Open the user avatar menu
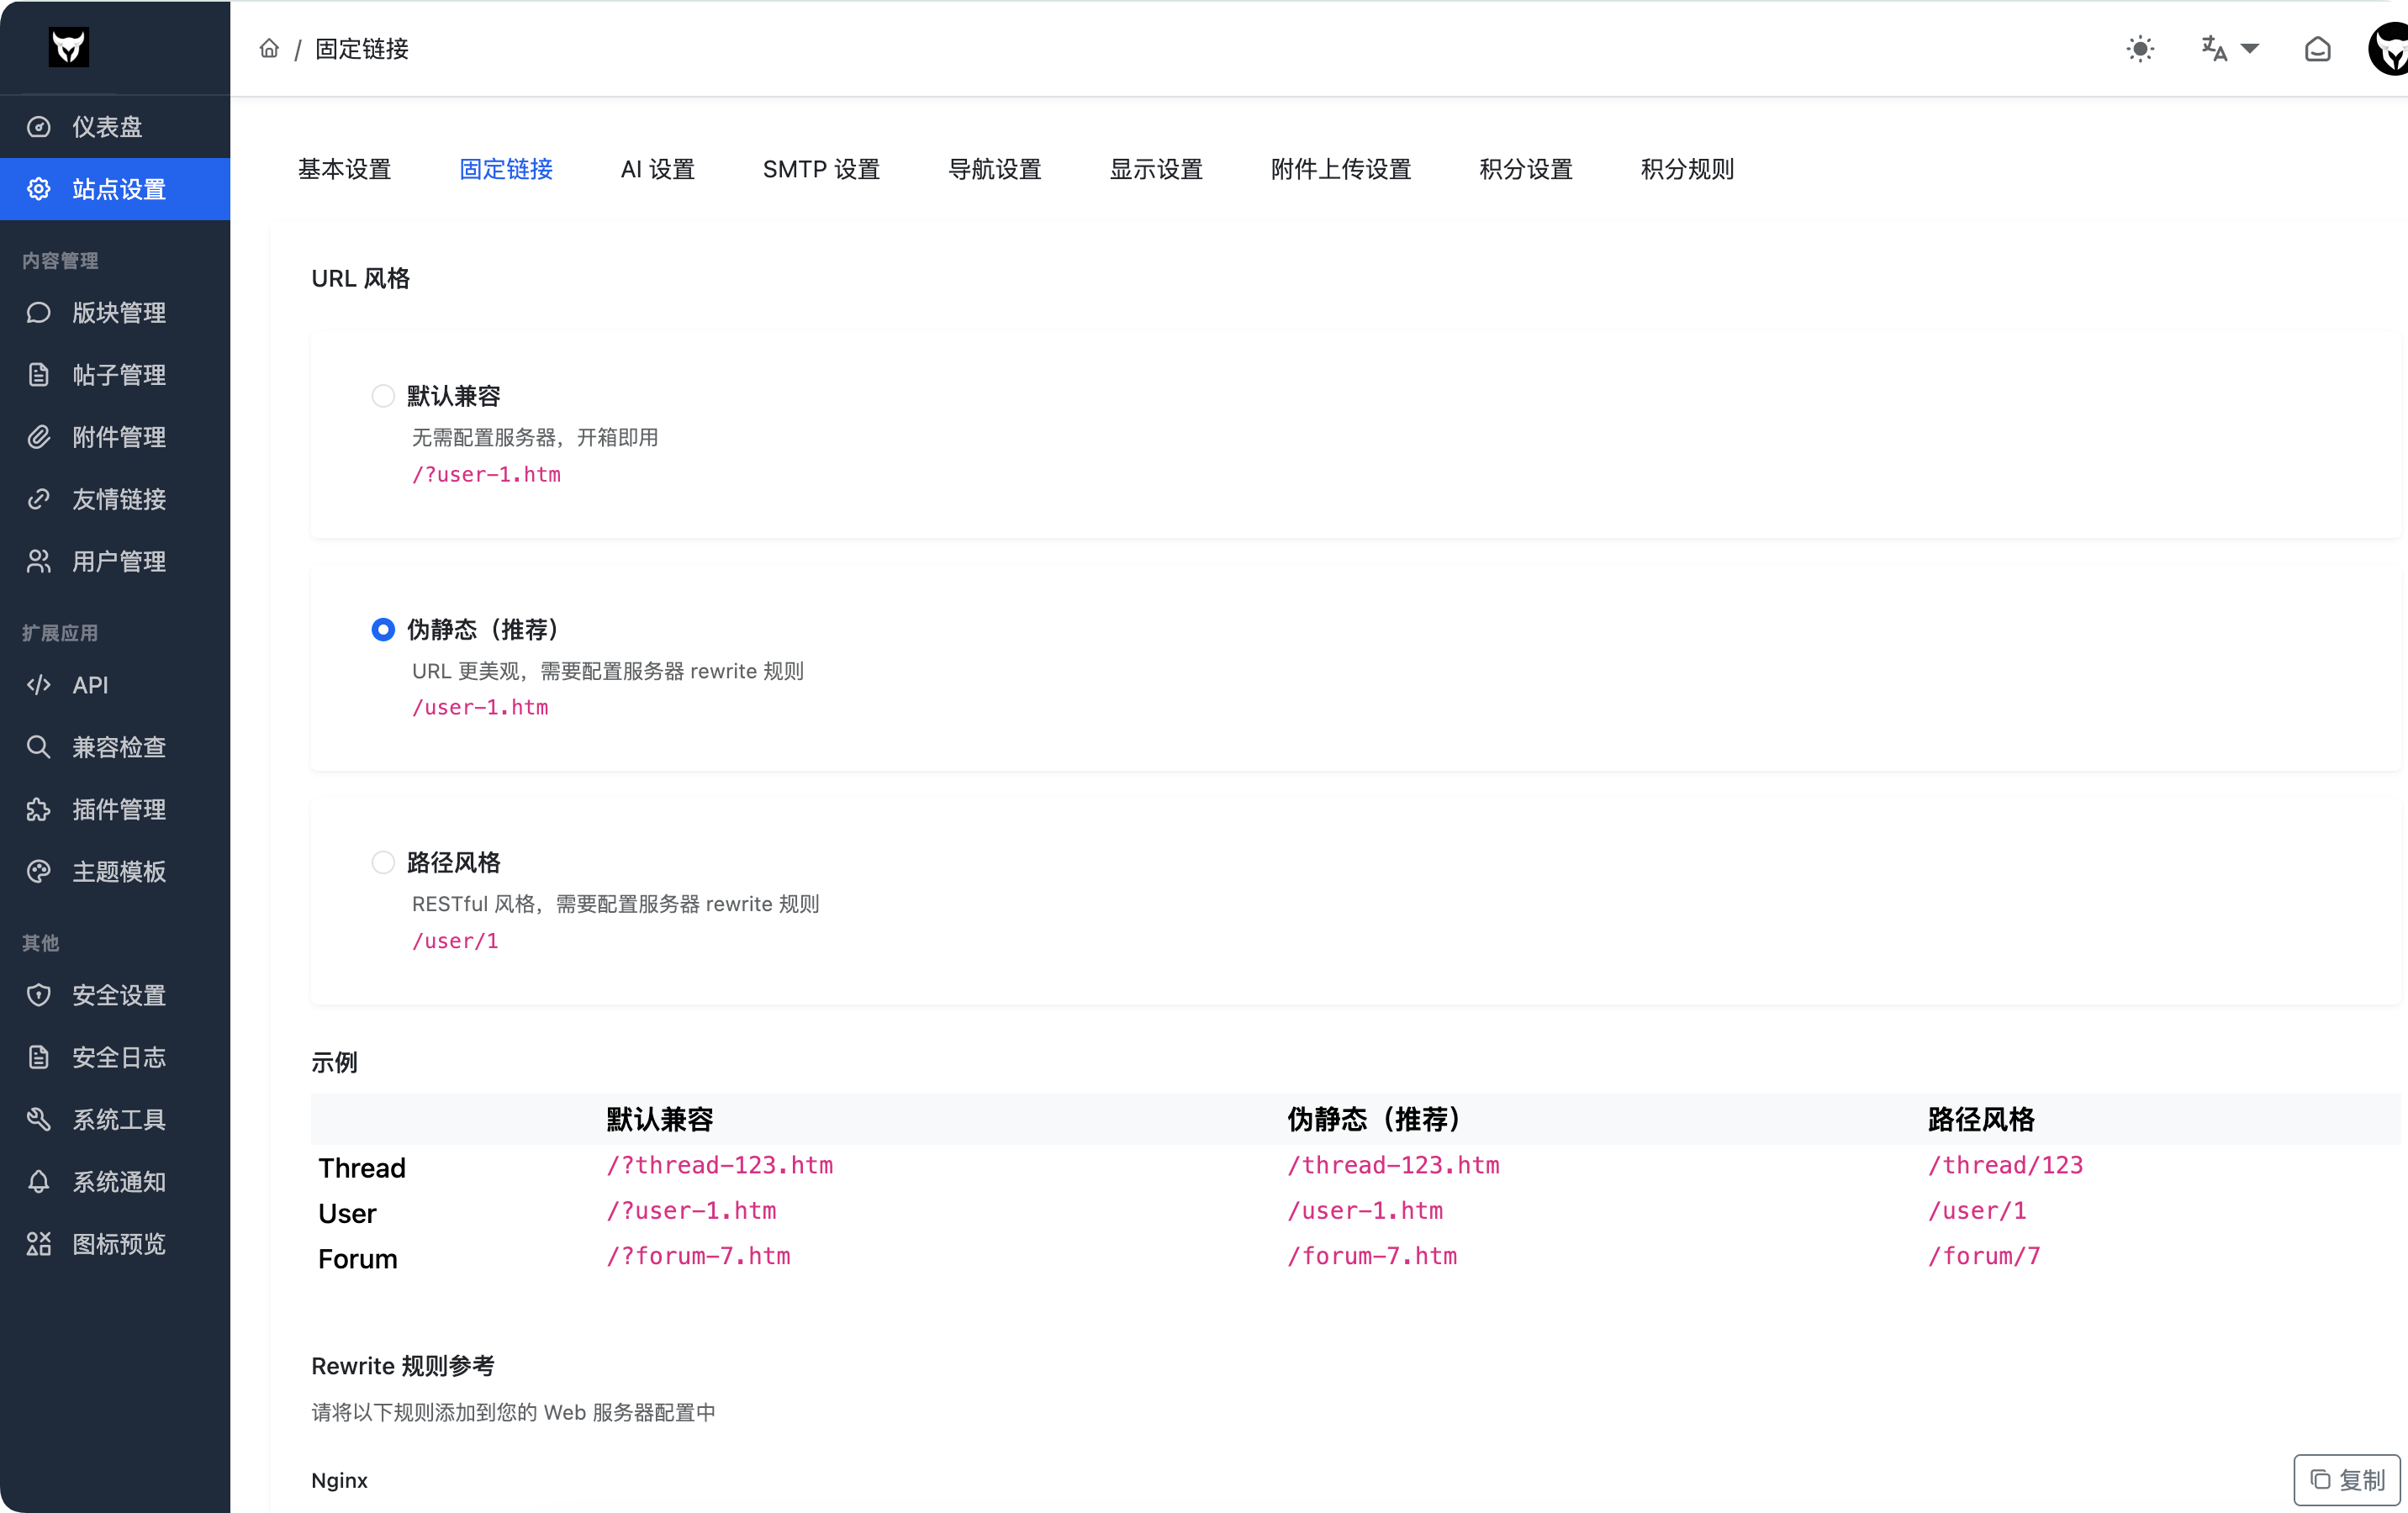Image resolution: width=2408 pixels, height=1513 pixels. pyautogui.click(x=2389, y=49)
